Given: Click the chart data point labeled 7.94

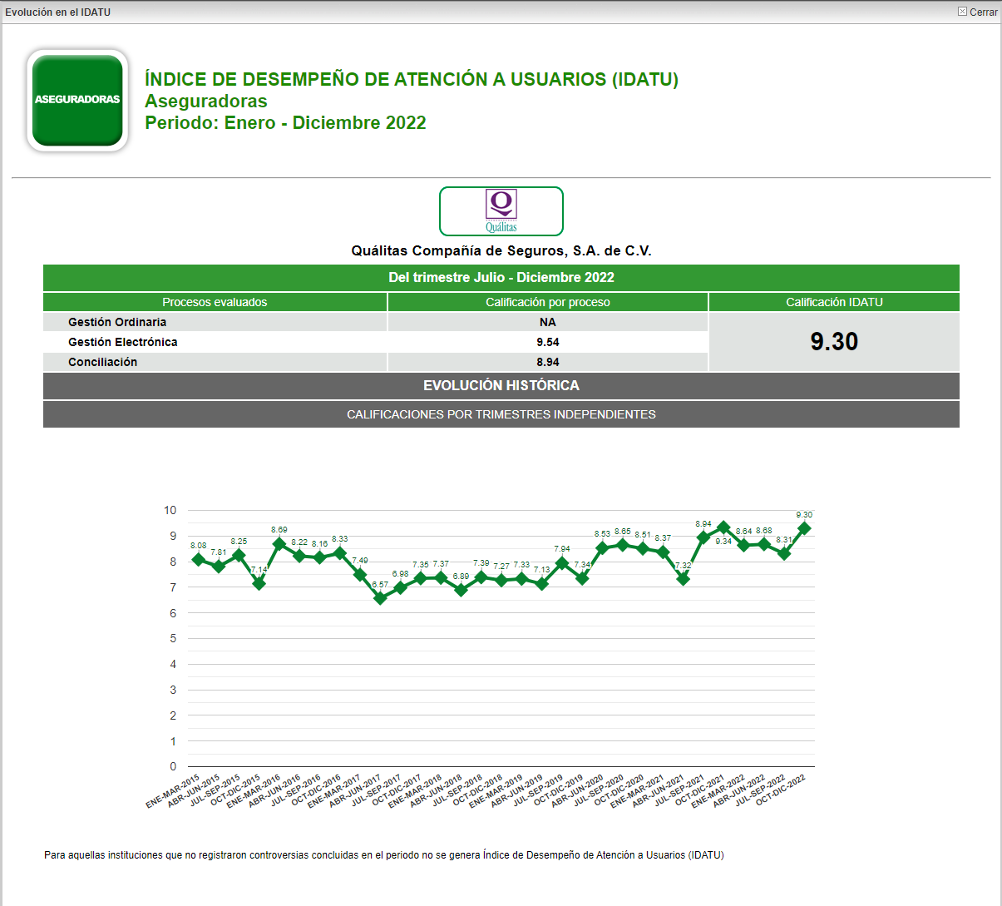Looking at the screenshot, I should 562,563.
